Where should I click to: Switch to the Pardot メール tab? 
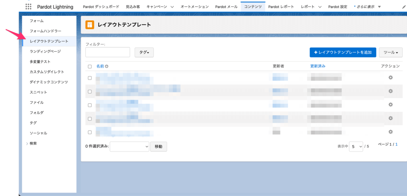pos(226,7)
